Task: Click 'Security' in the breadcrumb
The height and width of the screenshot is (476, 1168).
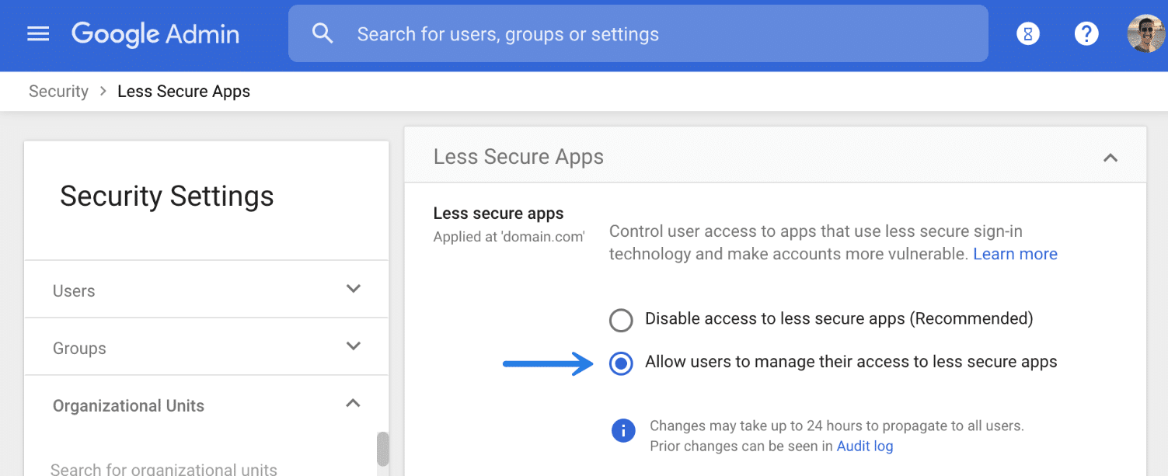Action: tap(58, 91)
